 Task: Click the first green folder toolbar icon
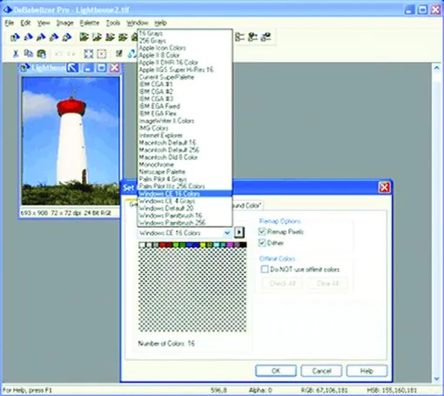click(84, 37)
